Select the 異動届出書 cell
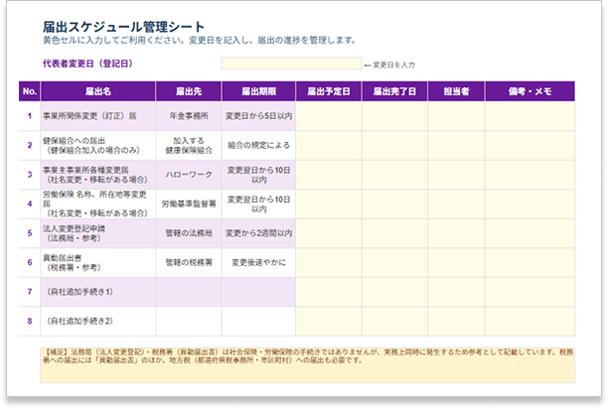 coord(98,263)
